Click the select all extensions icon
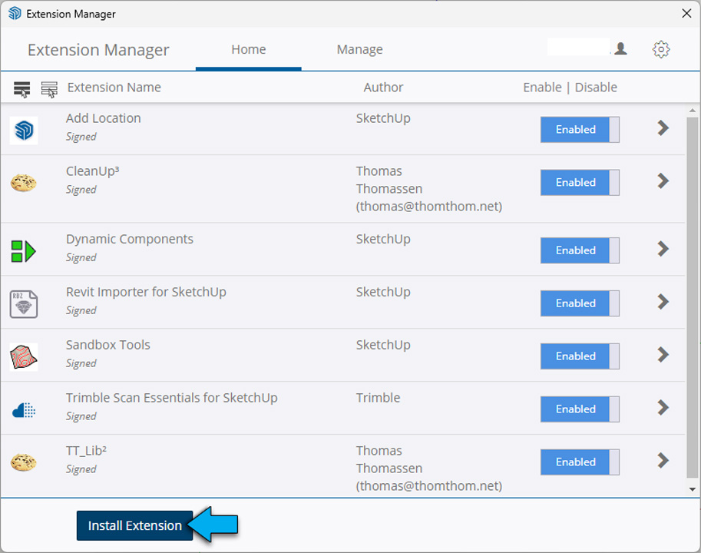Viewport: 701px width, 553px height. click(x=22, y=89)
